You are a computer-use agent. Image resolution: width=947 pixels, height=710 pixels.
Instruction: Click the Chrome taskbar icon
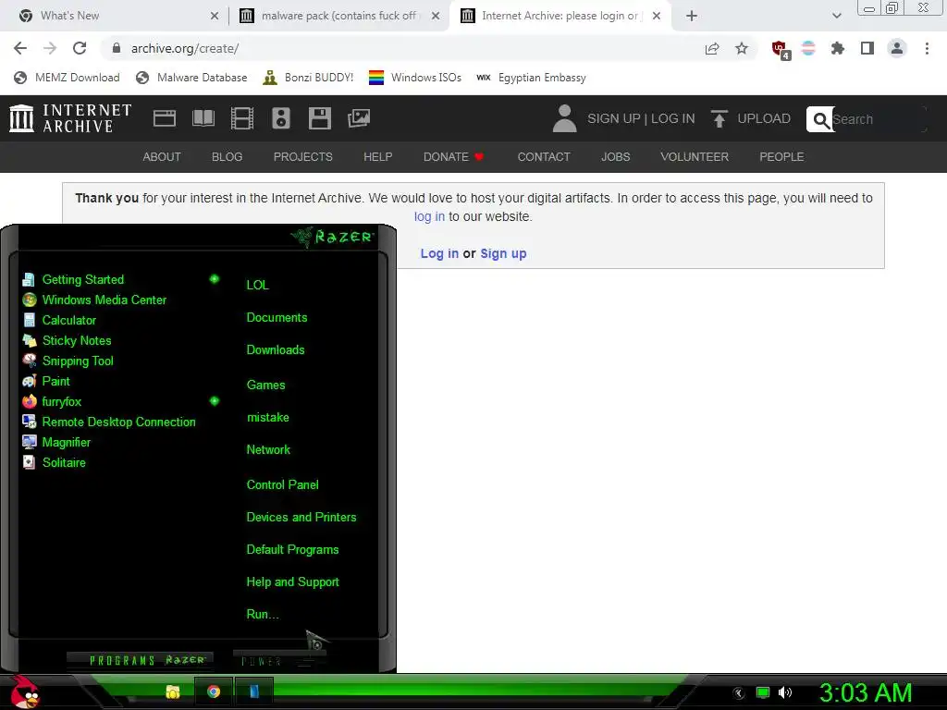[214, 692]
